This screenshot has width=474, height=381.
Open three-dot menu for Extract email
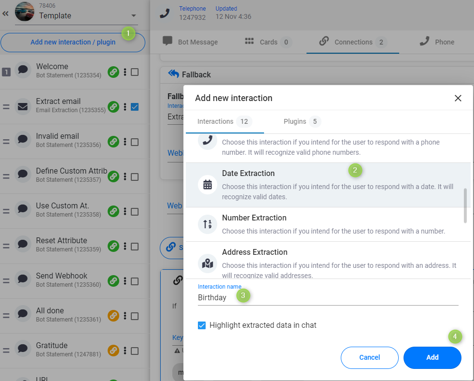[125, 107]
